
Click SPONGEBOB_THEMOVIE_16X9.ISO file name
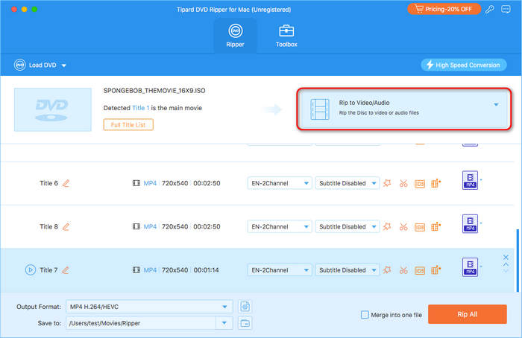point(154,91)
